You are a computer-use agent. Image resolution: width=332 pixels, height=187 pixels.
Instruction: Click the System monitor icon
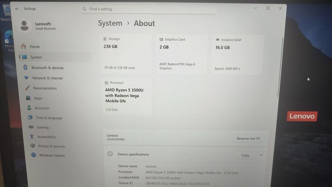point(25,57)
